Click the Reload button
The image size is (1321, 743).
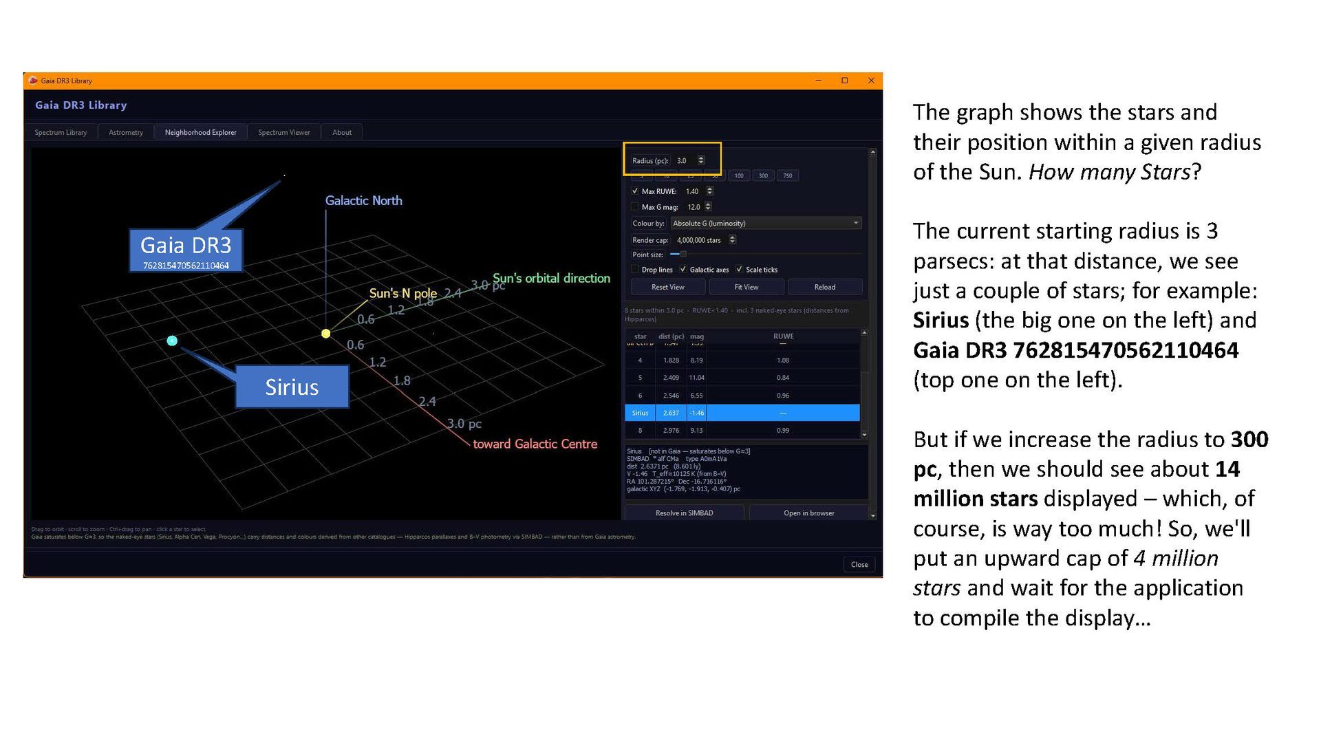pos(825,287)
